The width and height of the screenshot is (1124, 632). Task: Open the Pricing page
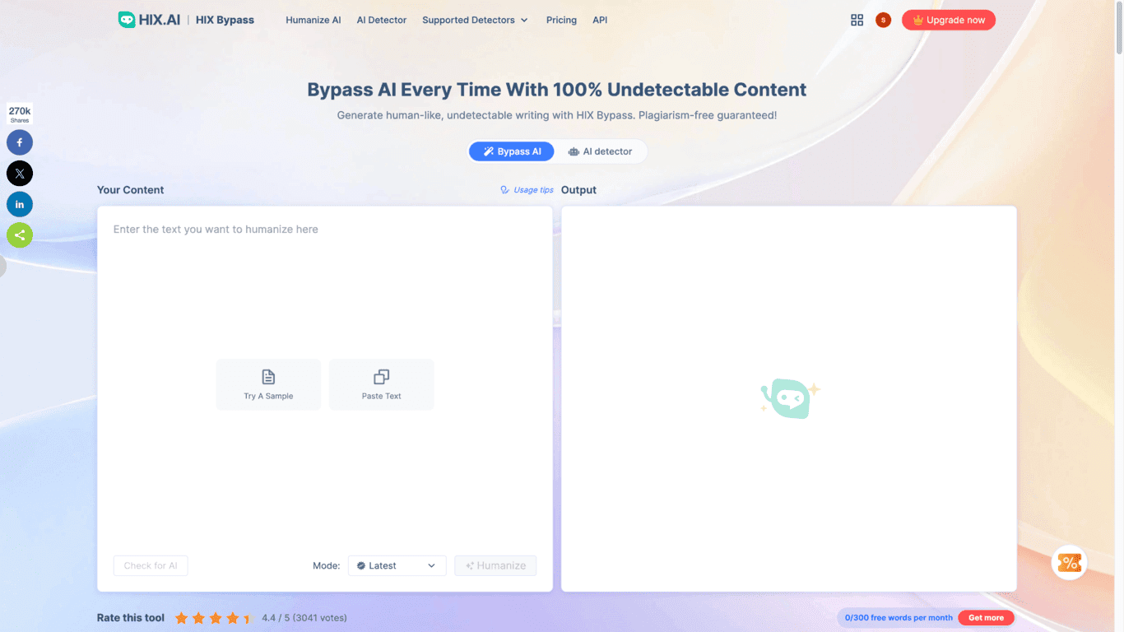coord(561,20)
